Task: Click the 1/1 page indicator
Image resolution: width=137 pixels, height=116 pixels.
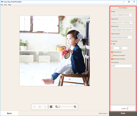Action: click(40, 107)
